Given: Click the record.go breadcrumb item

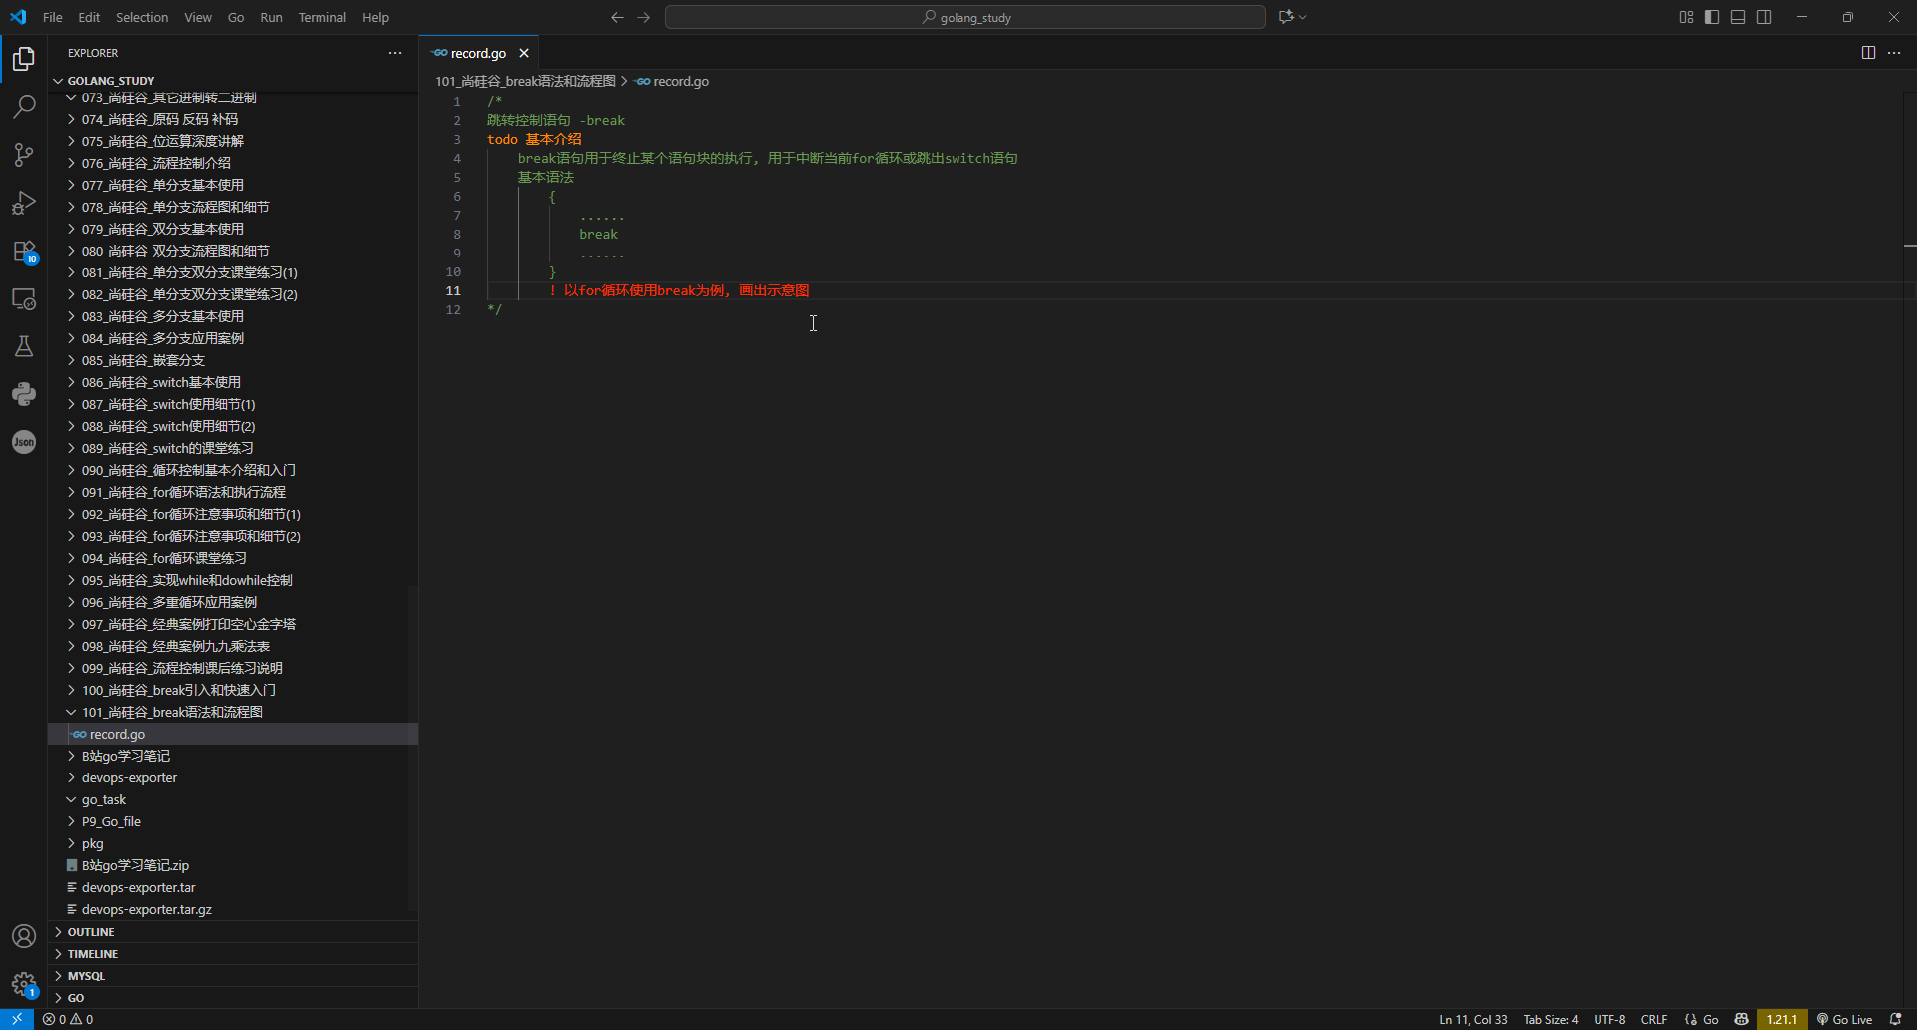Looking at the screenshot, I should 672,81.
